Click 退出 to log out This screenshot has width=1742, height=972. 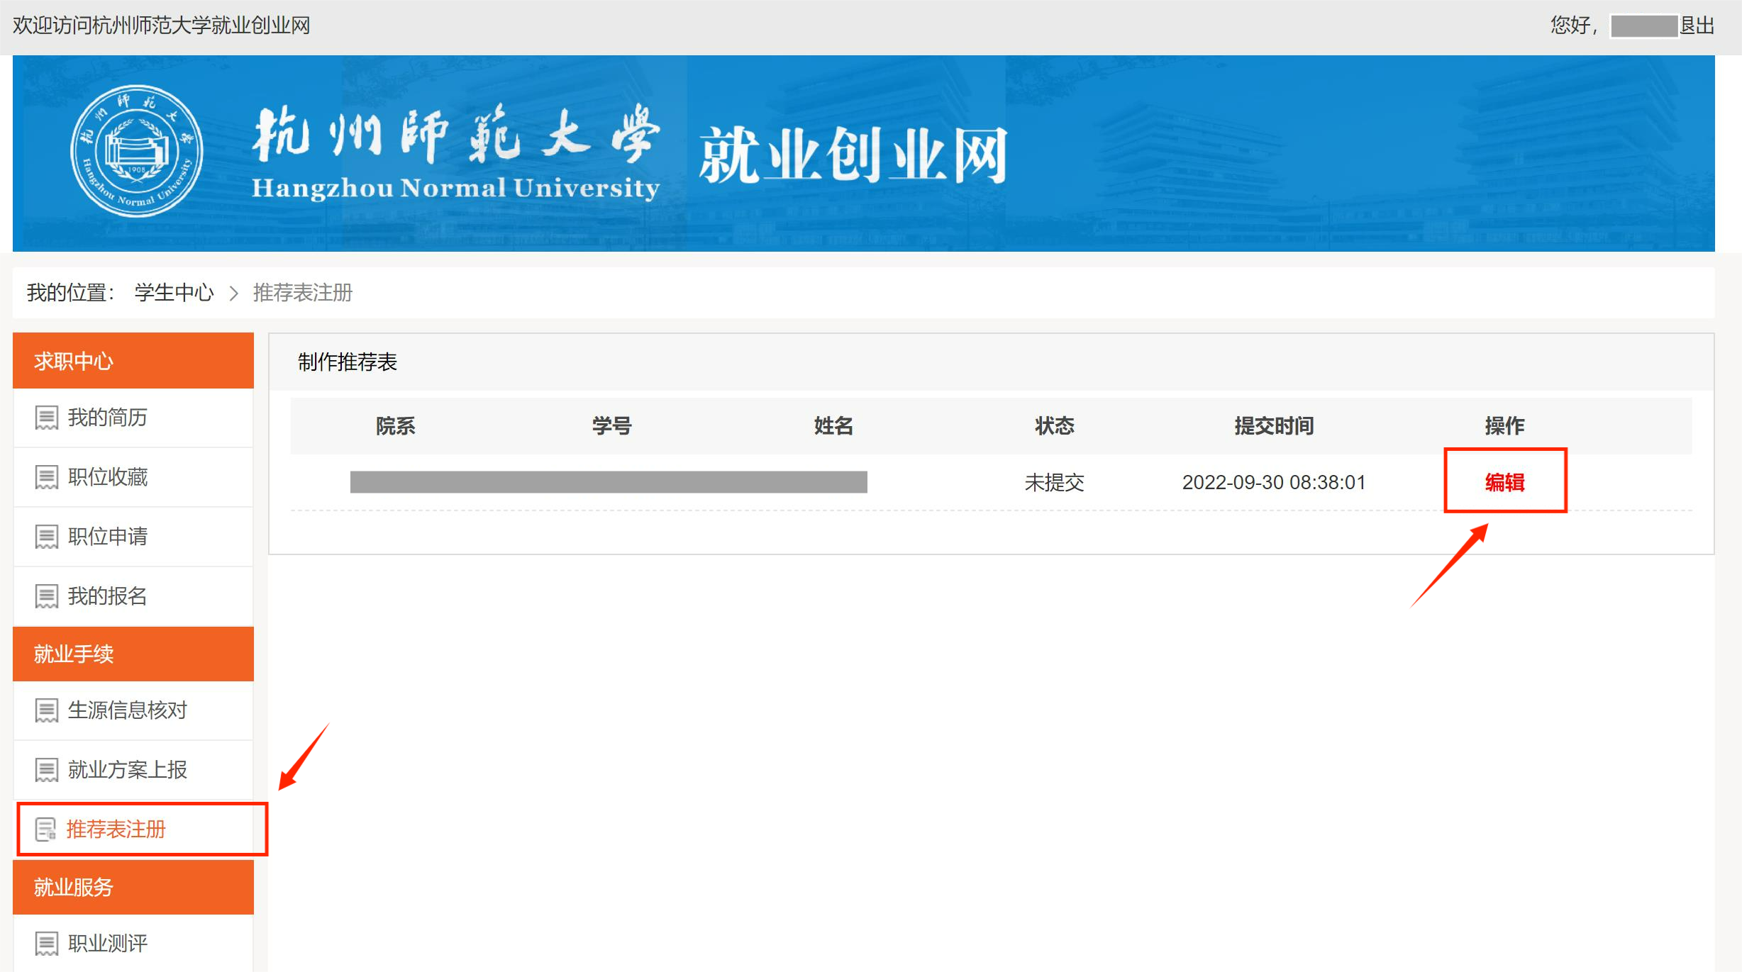coord(1697,26)
